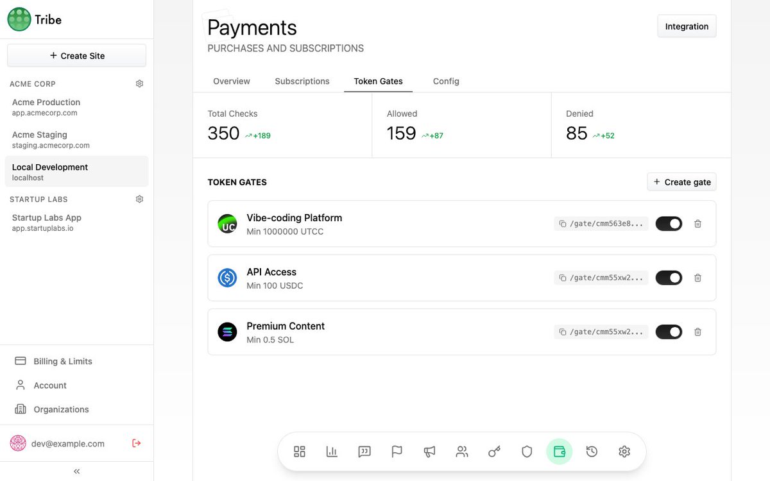This screenshot has width=770, height=481.
Task: Click the UTCC token icon of Vibe-coding Platform
Action: pyautogui.click(x=227, y=224)
